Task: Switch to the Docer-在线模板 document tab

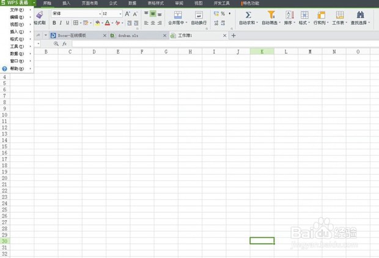Action: [79, 35]
